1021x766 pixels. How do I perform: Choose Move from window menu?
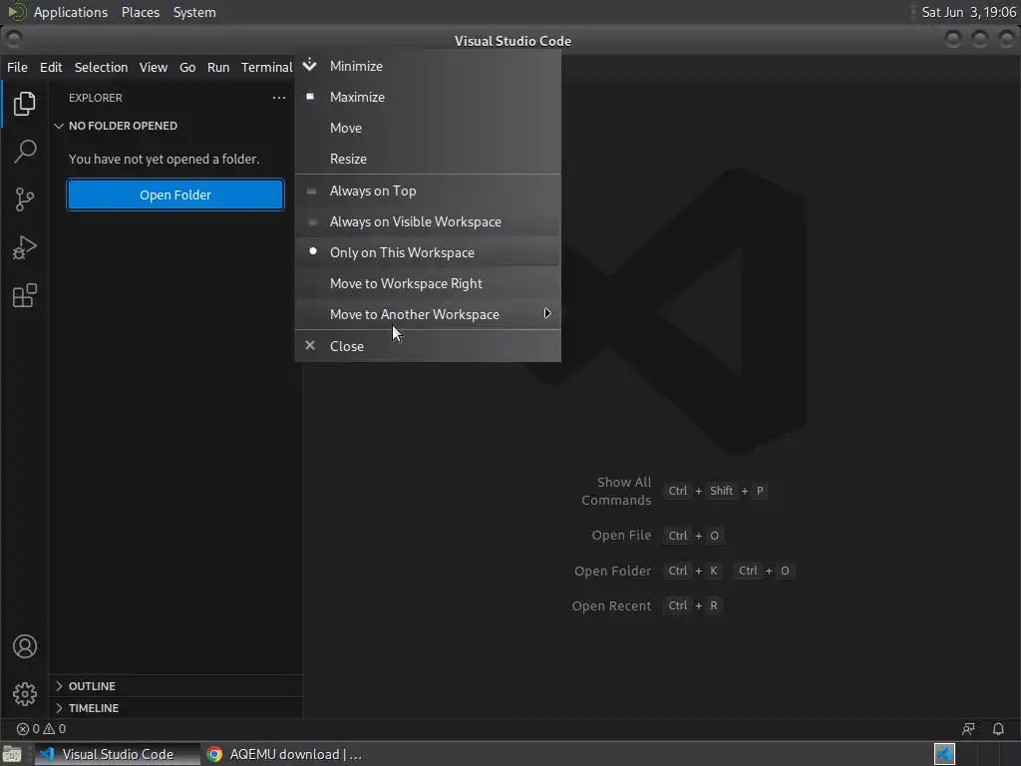(x=427, y=128)
